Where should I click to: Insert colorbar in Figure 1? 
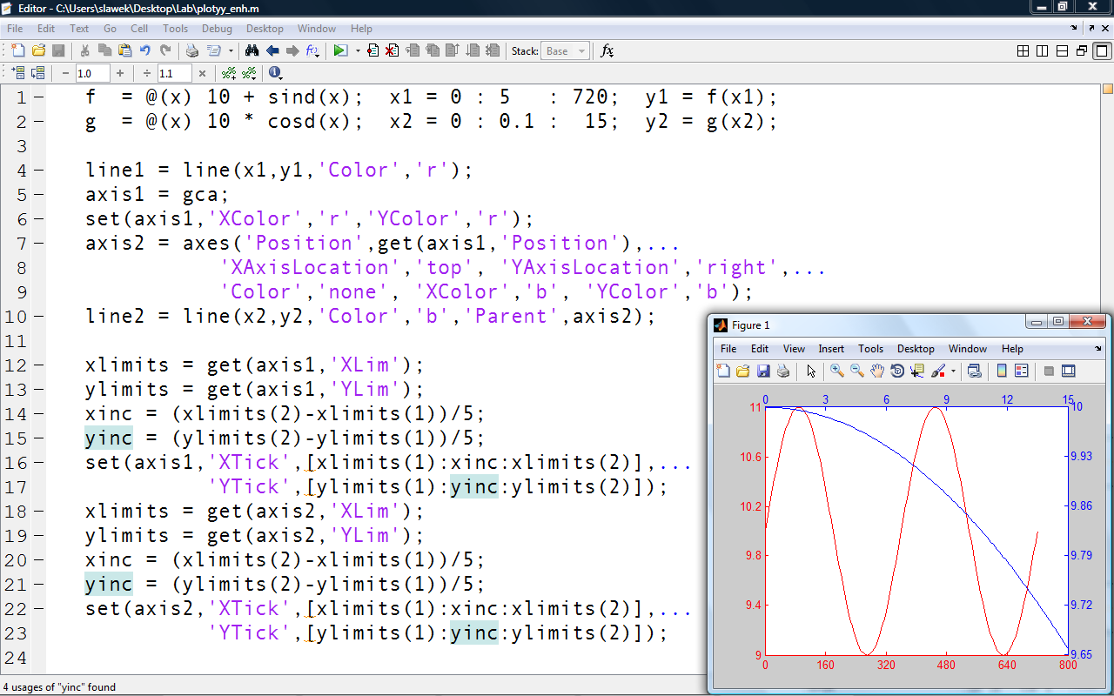coord(1002,371)
